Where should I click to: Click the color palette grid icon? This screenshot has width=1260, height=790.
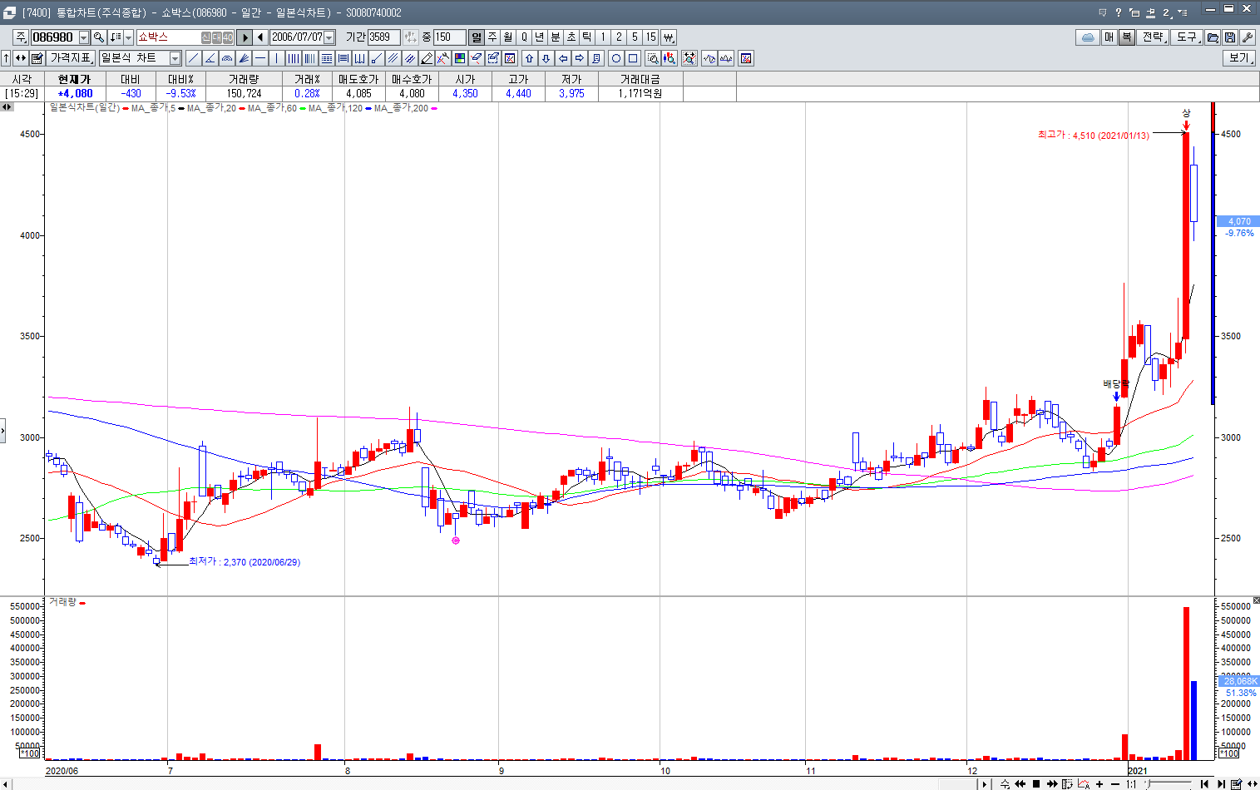click(460, 58)
